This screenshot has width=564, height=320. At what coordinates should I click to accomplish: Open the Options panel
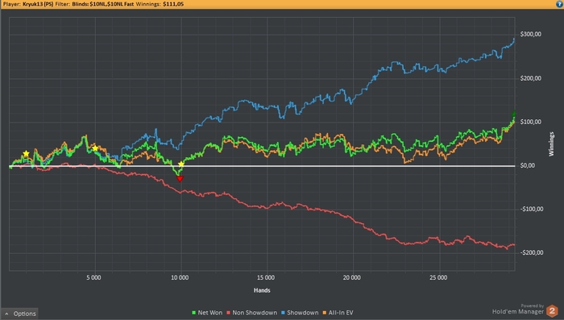[x=20, y=314]
